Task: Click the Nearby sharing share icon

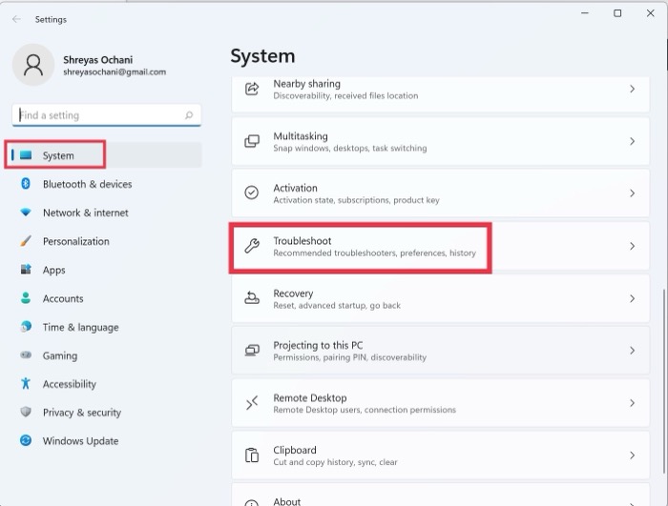Action: click(252, 89)
